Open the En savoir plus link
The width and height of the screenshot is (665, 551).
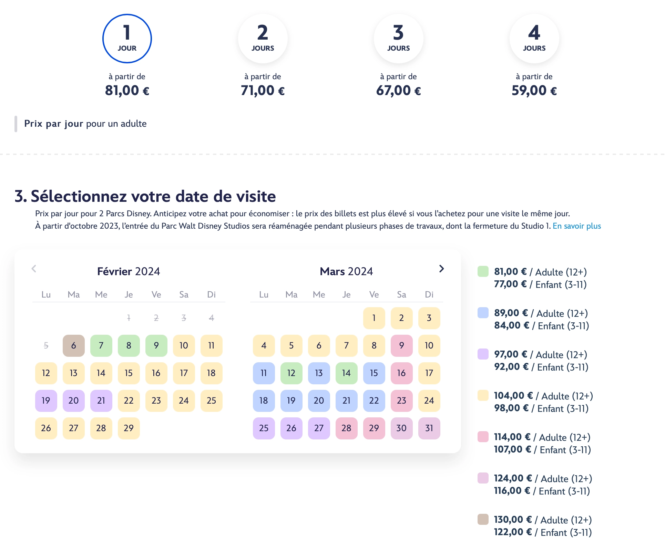click(x=576, y=226)
